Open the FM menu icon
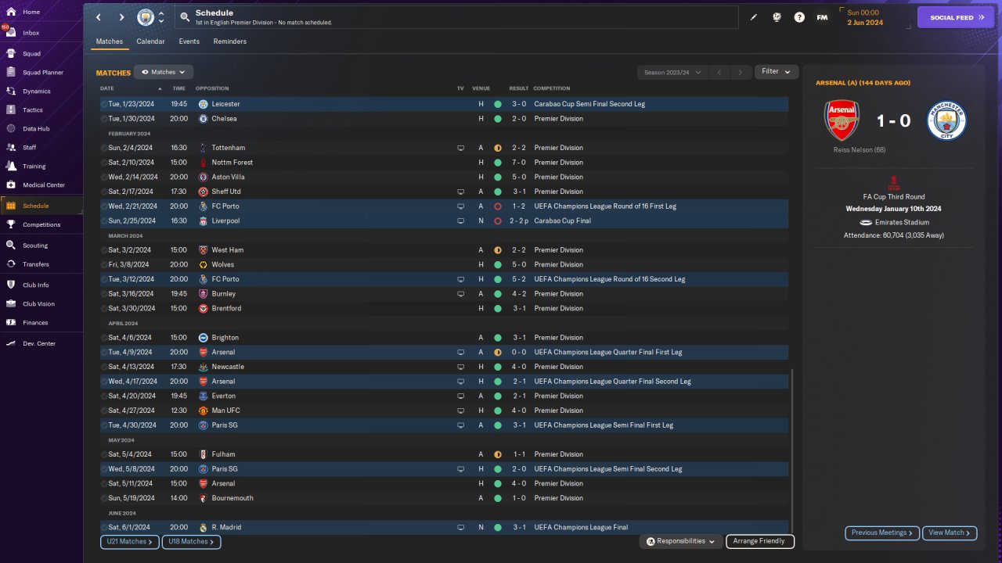The image size is (1002, 563). tap(822, 17)
